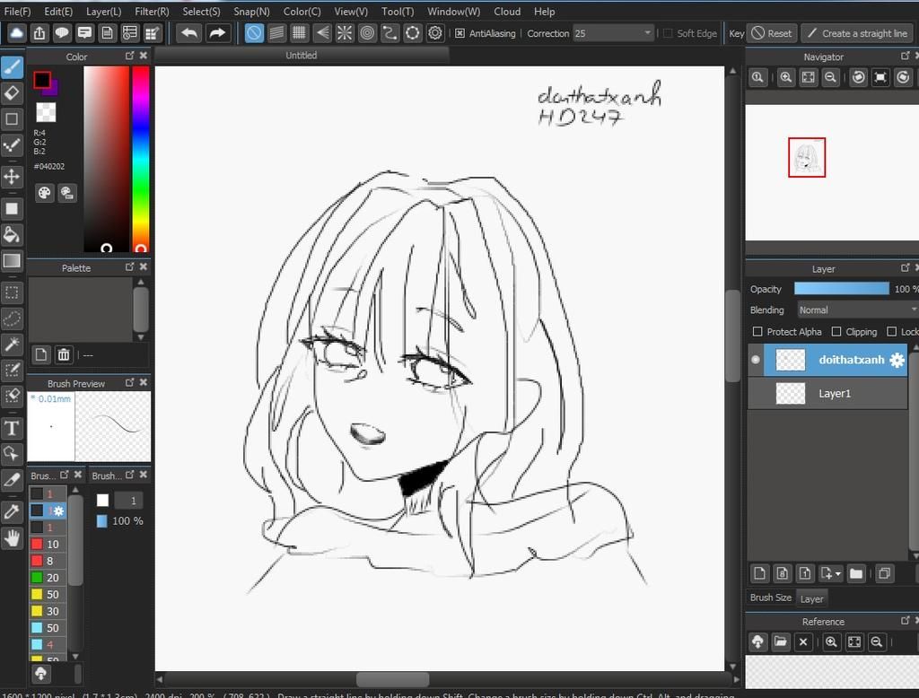This screenshot has height=698, width=919.
Task: Click the Undo arrow button
Action: (188, 33)
